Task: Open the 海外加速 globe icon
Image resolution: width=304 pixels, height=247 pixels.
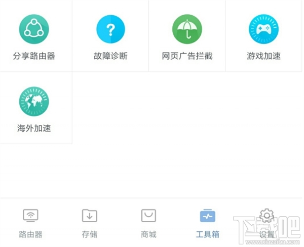Action: point(34,102)
